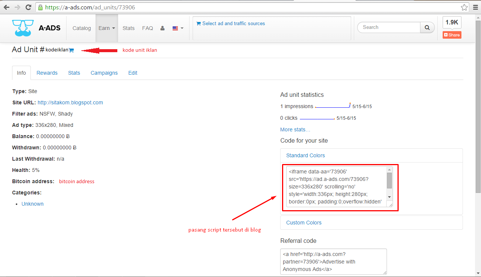Open sitakom.blogspot.com site URL link
This screenshot has height=277, width=481.
pos(70,102)
